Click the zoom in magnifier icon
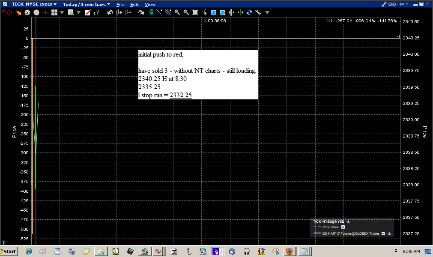Image resolution: width=433 pixels, height=257 pixels. [177, 12]
